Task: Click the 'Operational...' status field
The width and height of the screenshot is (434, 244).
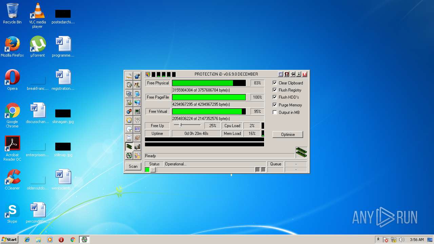Action: coord(215,164)
